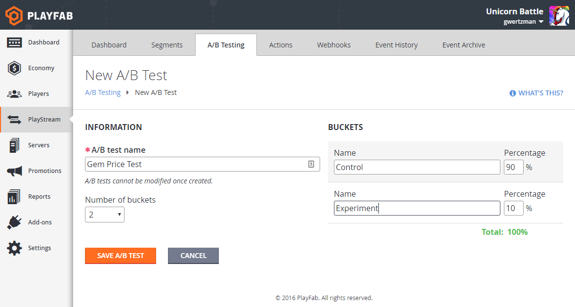Open Servers label in the sidebar
The image size is (575, 307).
click(39, 145)
